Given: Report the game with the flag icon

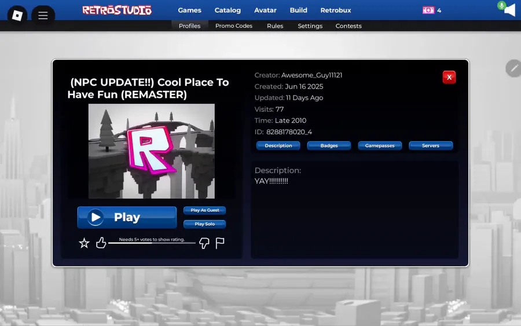Looking at the screenshot, I should tap(219, 243).
